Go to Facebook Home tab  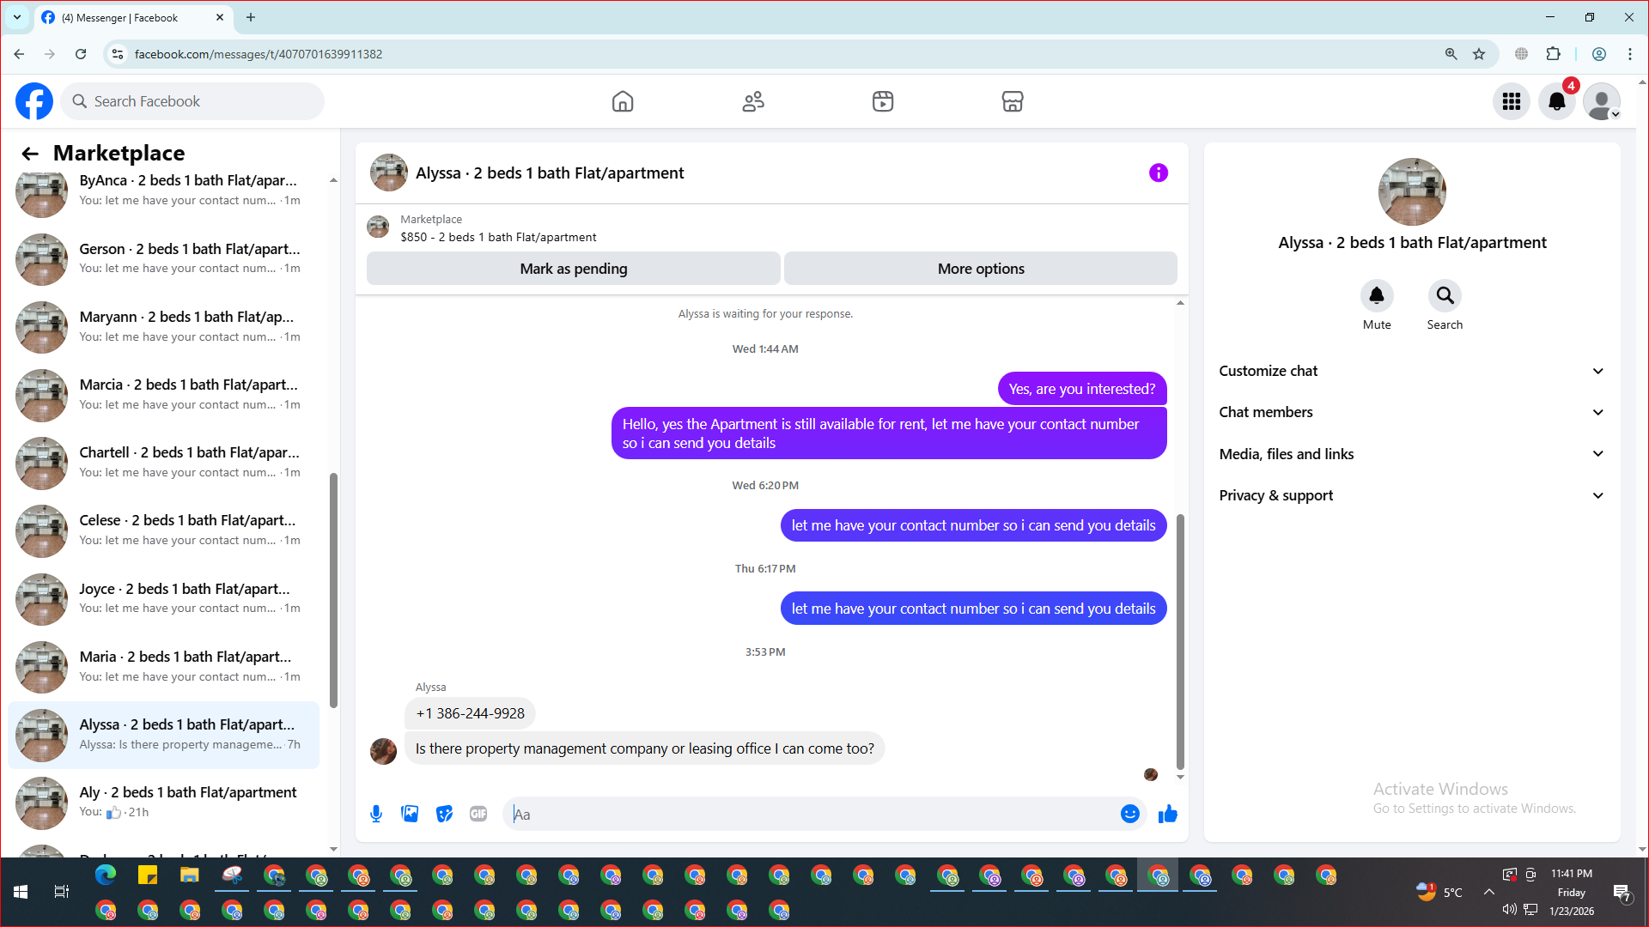point(622,101)
